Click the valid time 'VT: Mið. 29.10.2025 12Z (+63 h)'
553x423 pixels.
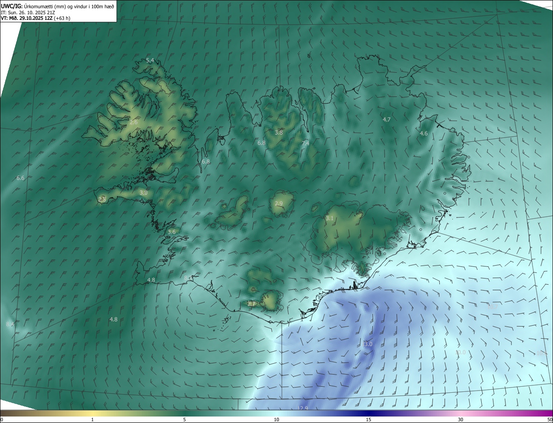click(x=35, y=18)
